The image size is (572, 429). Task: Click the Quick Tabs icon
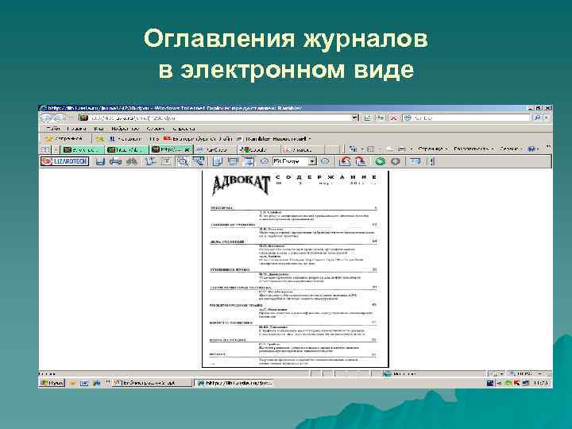45,149
